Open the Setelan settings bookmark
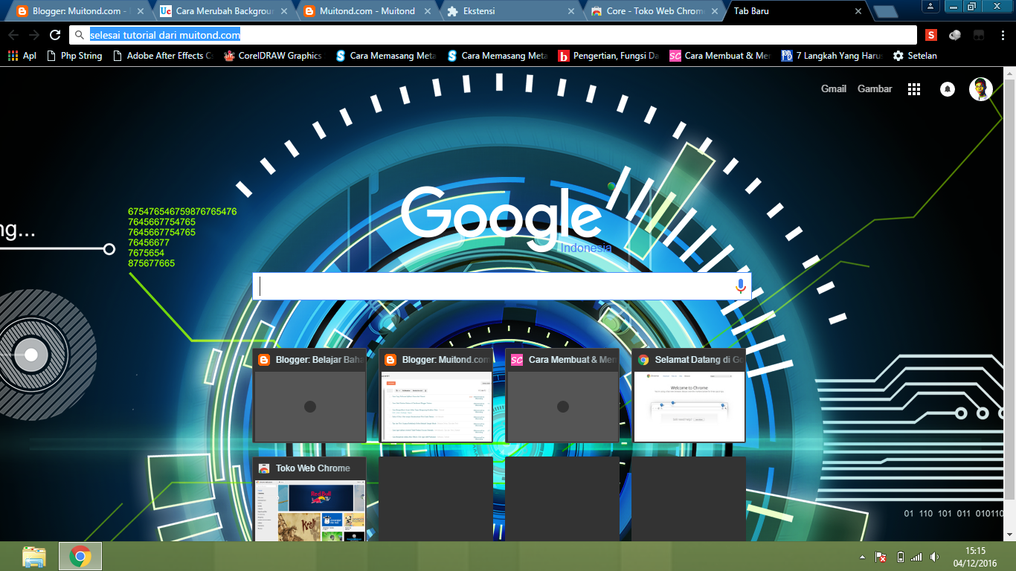Screen dimensions: 1016x571 pos(915,56)
